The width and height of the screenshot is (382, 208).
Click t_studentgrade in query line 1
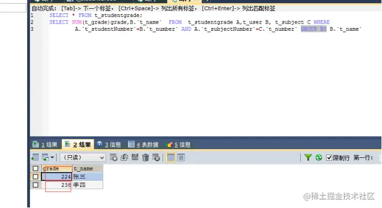click(117, 15)
